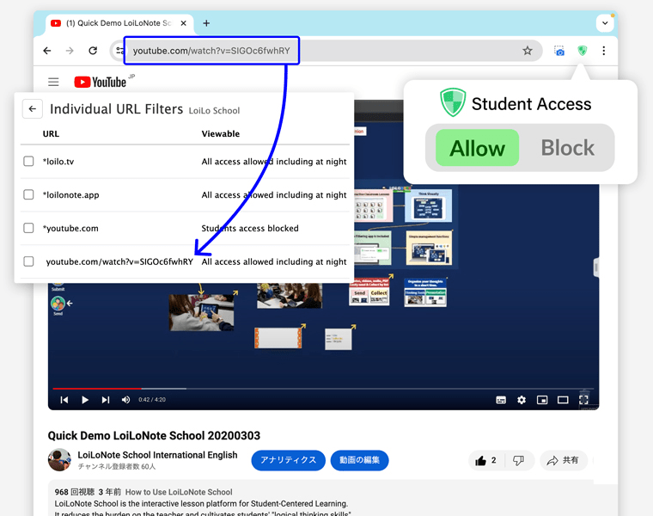Screen dimensions: 653x516
Task: Switch to miniplayer mode
Action: [x=542, y=400]
